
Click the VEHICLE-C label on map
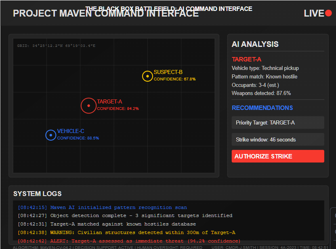(71, 131)
